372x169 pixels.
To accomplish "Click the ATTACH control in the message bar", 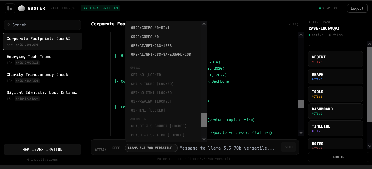I will click(101, 149).
